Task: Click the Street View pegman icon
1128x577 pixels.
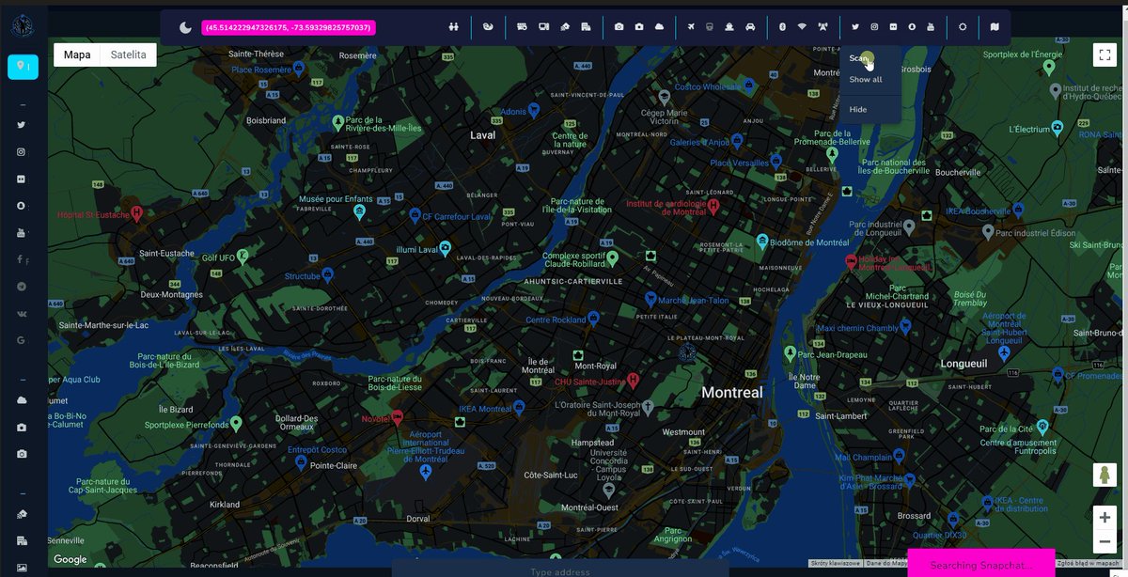Action: (1104, 476)
